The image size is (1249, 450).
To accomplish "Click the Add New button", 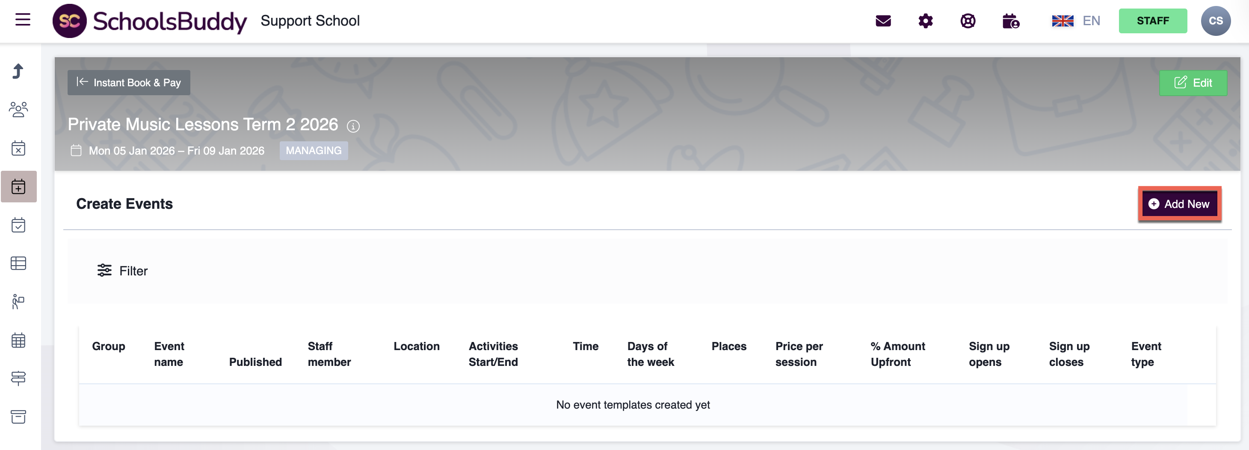I will pos(1179,204).
